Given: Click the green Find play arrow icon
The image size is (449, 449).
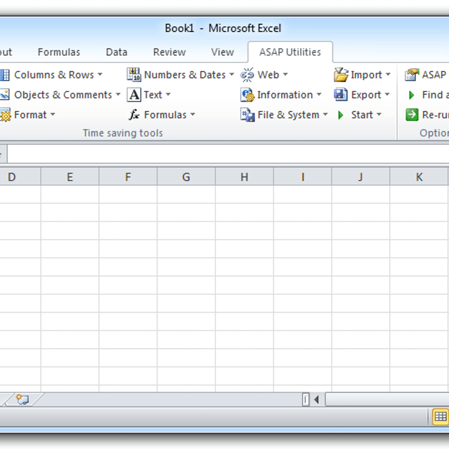Looking at the screenshot, I should [412, 95].
